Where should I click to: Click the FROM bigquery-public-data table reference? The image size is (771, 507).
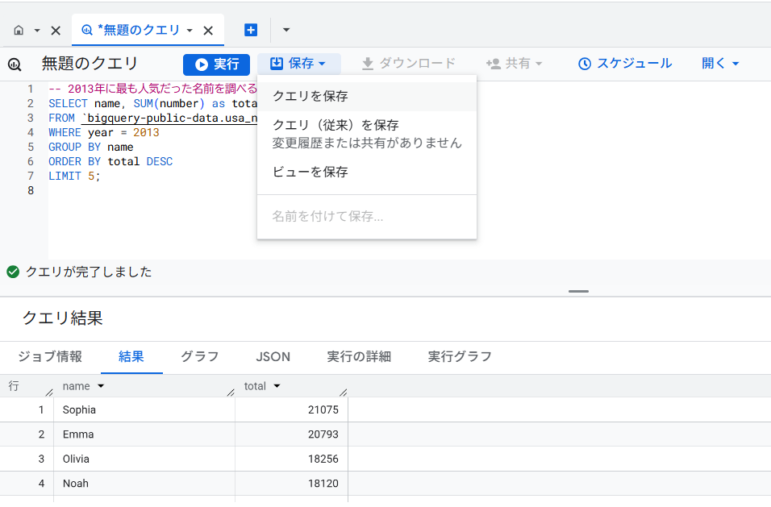[x=171, y=118]
